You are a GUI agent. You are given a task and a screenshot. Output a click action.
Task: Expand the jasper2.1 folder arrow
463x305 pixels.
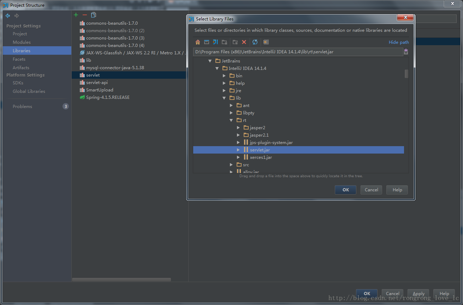(x=238, y=135)
